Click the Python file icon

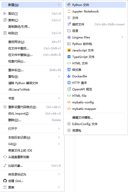tap(69, 5)
